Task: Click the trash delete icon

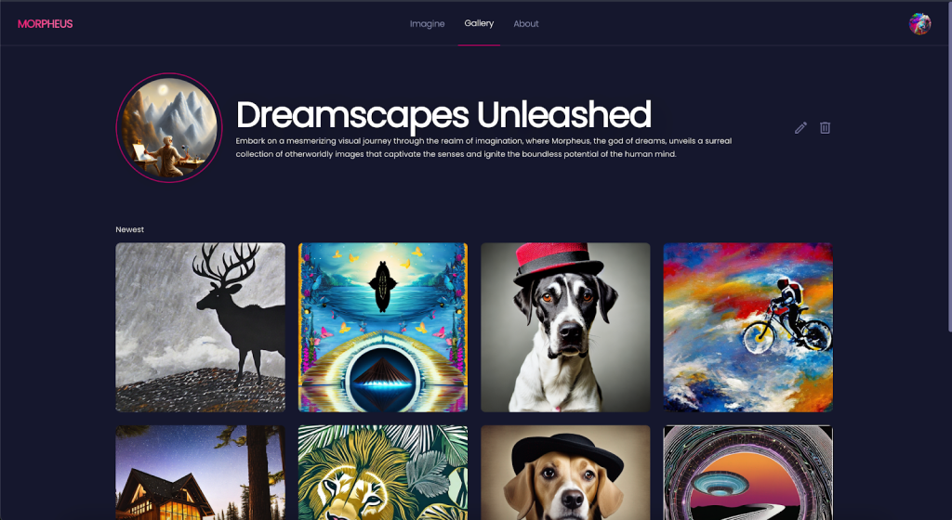Action: tap(826, 128)
